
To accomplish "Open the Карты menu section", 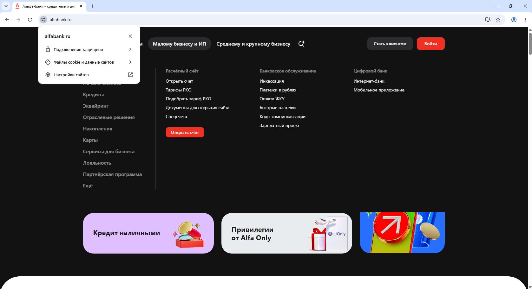I will 90,140.
